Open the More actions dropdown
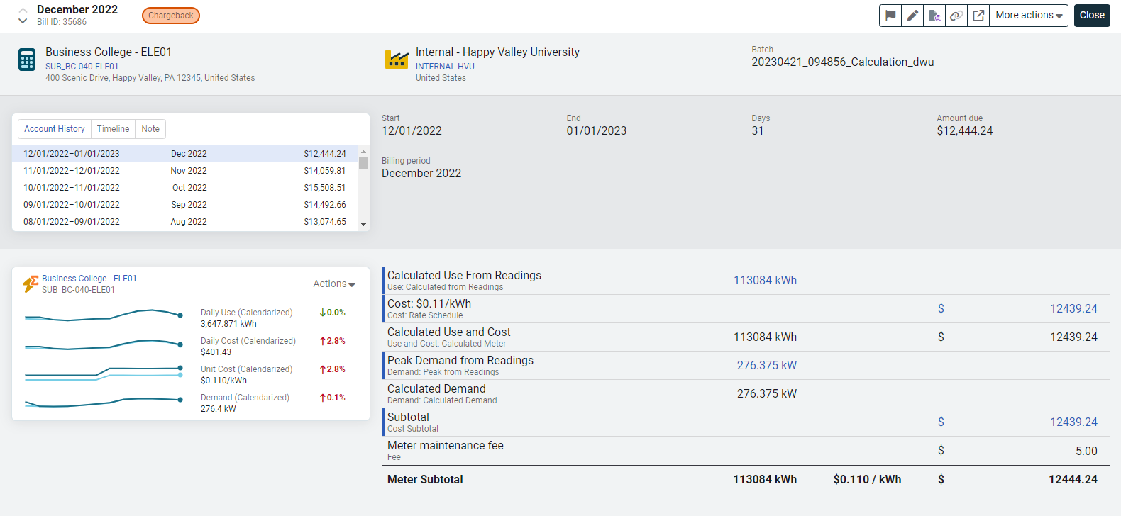The height and width of the screenshot is (516, 1121). (x=1029, y=16)
